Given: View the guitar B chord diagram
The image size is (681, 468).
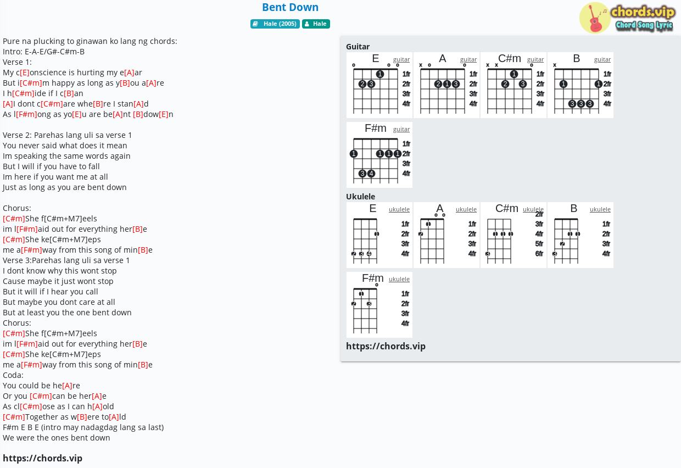Looking at the screenshot, I should coord(580,85).
